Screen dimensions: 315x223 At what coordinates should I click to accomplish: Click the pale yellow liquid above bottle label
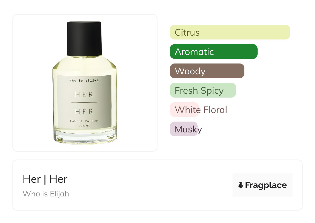click(85, 65)
